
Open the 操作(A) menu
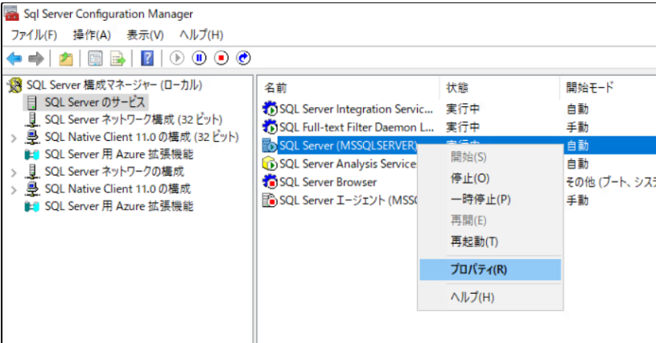pos(92,35)
